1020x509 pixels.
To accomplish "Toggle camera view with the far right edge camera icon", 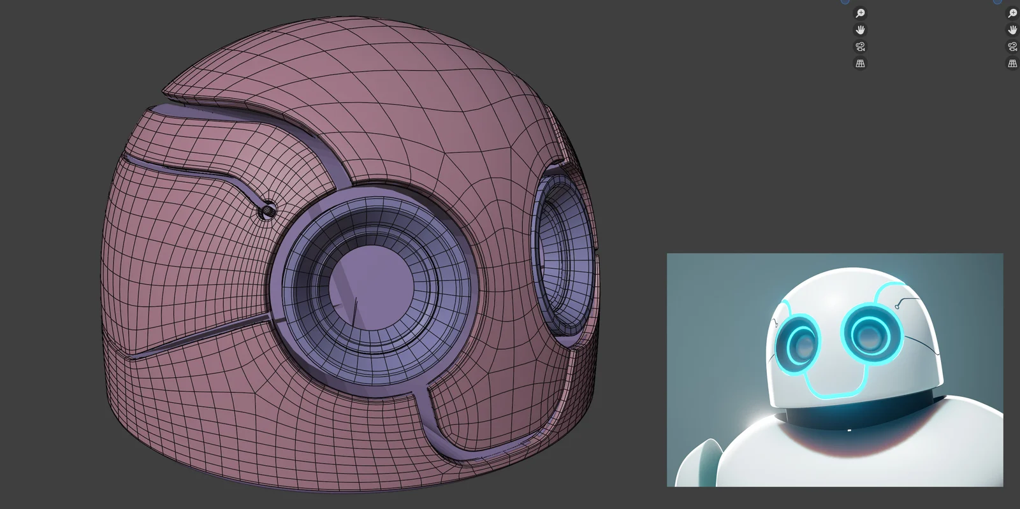I will pos(1012,47).
